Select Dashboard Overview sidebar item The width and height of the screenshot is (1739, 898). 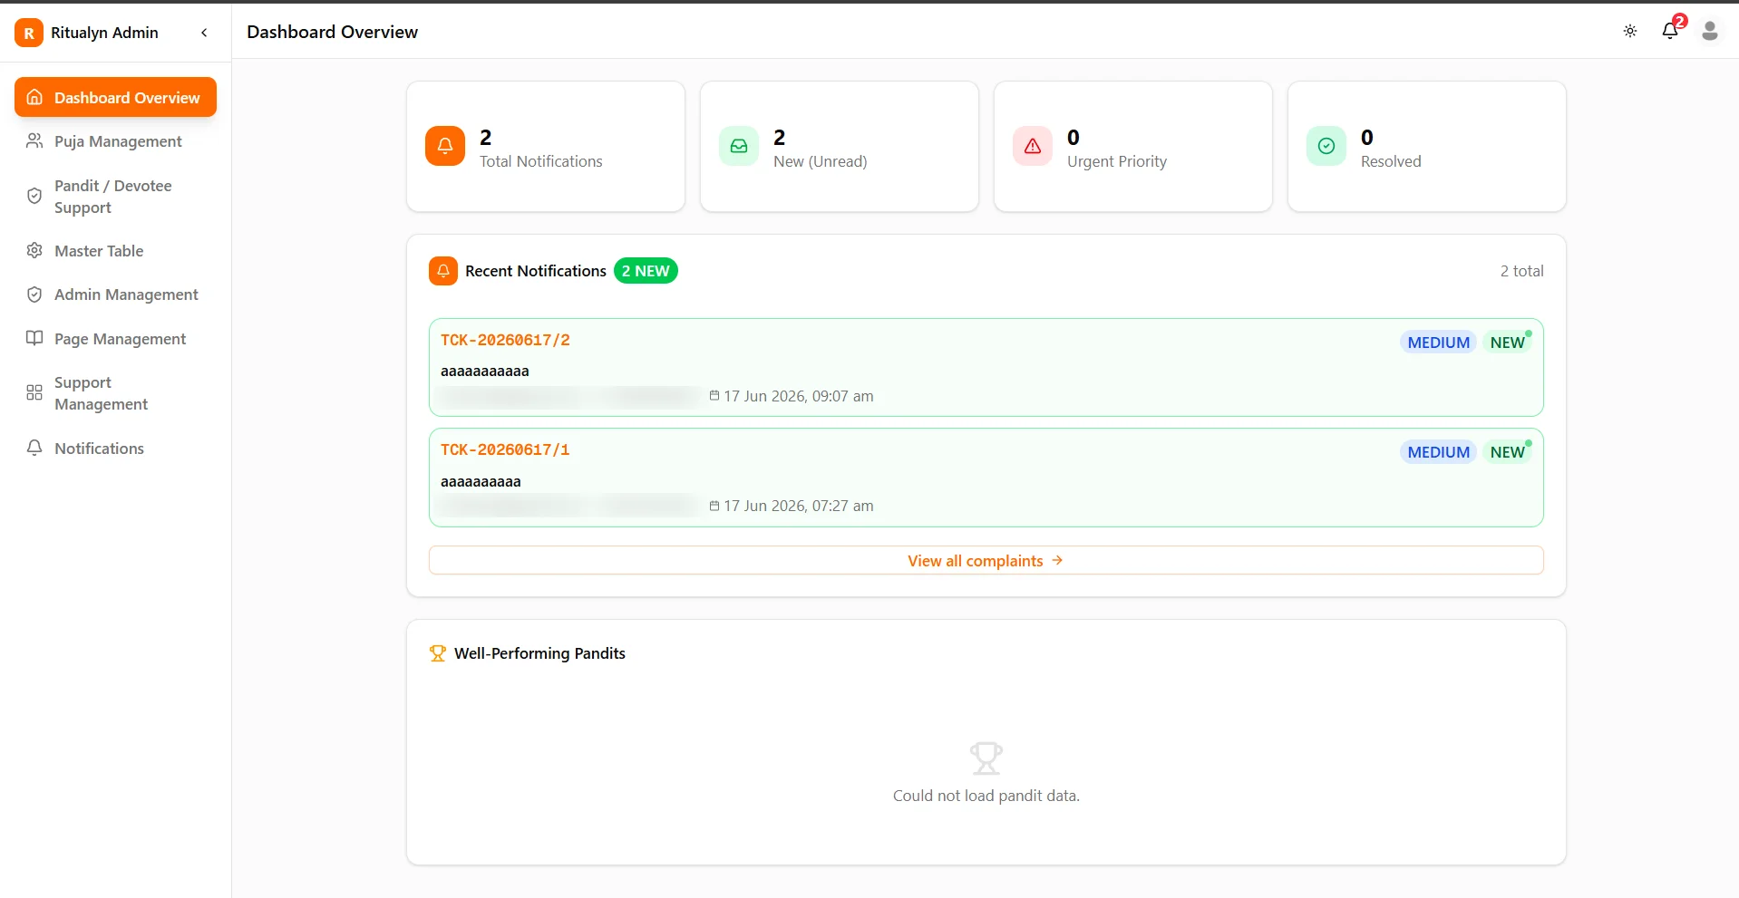click(115, 97)
